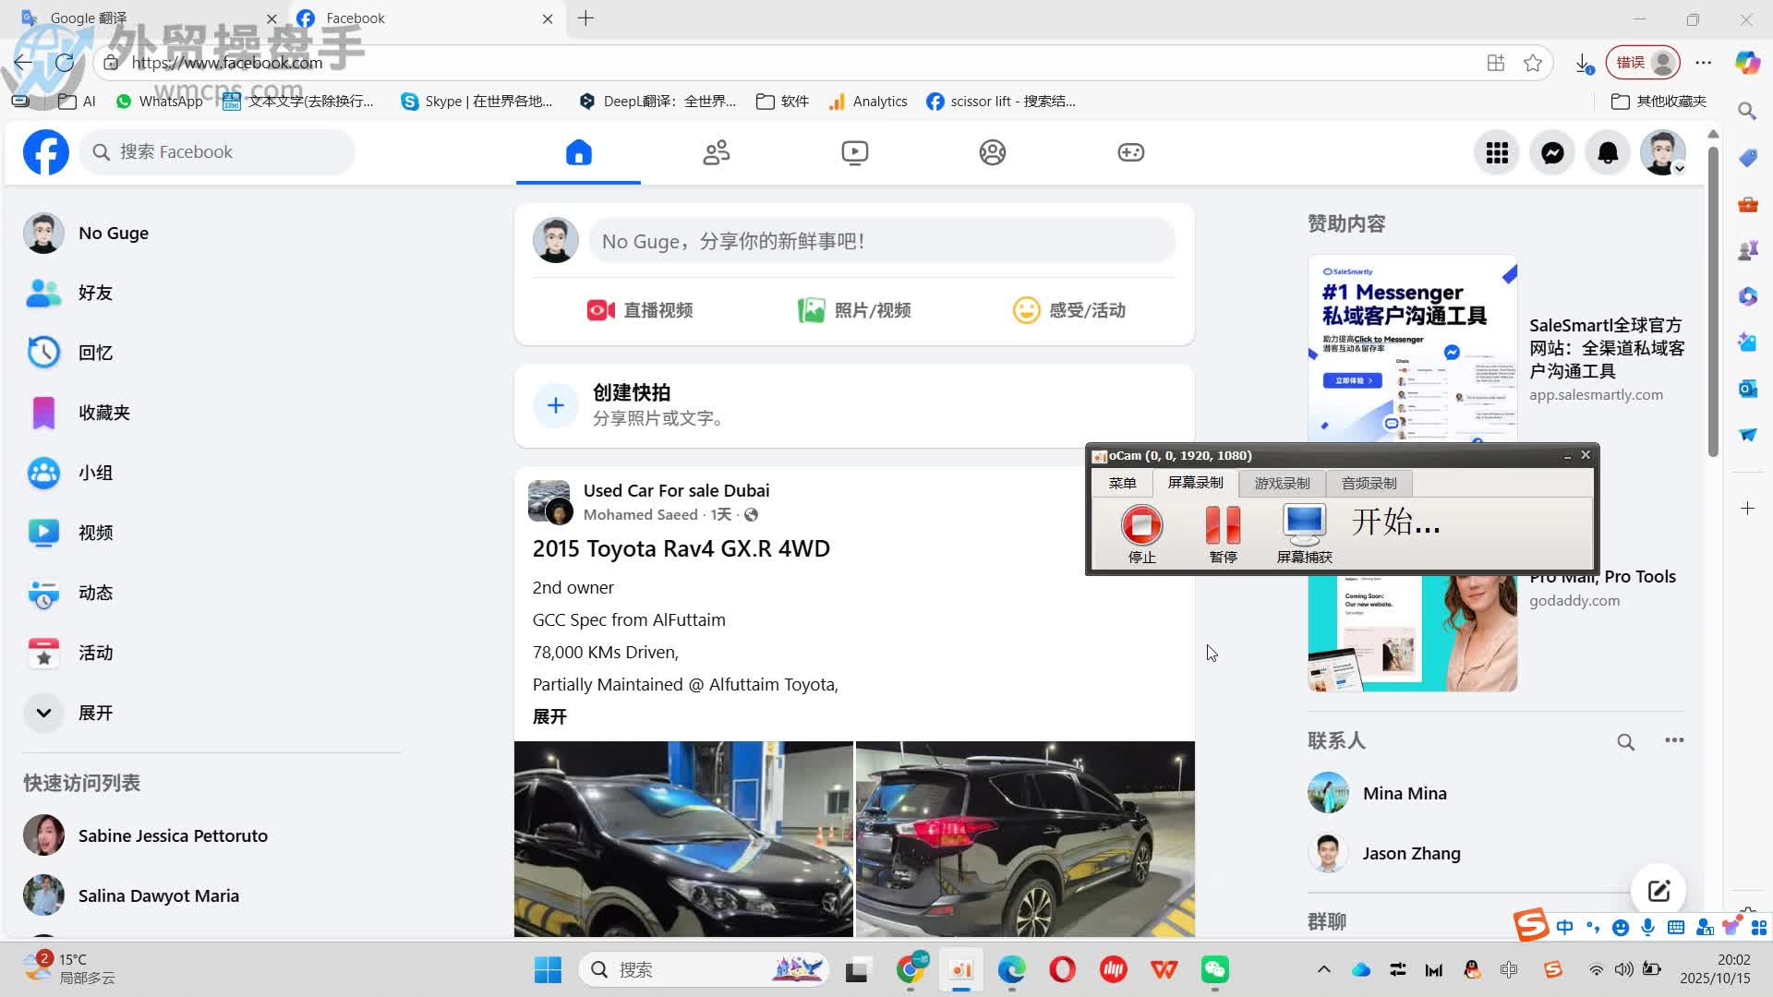Go to Friends tab icon in top navigation

click(717, 152)
